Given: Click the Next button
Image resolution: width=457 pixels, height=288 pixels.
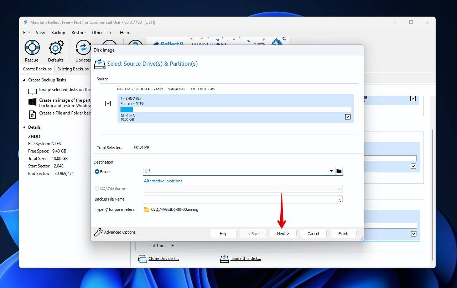Looking at the screenshot, I should point(283,234).
